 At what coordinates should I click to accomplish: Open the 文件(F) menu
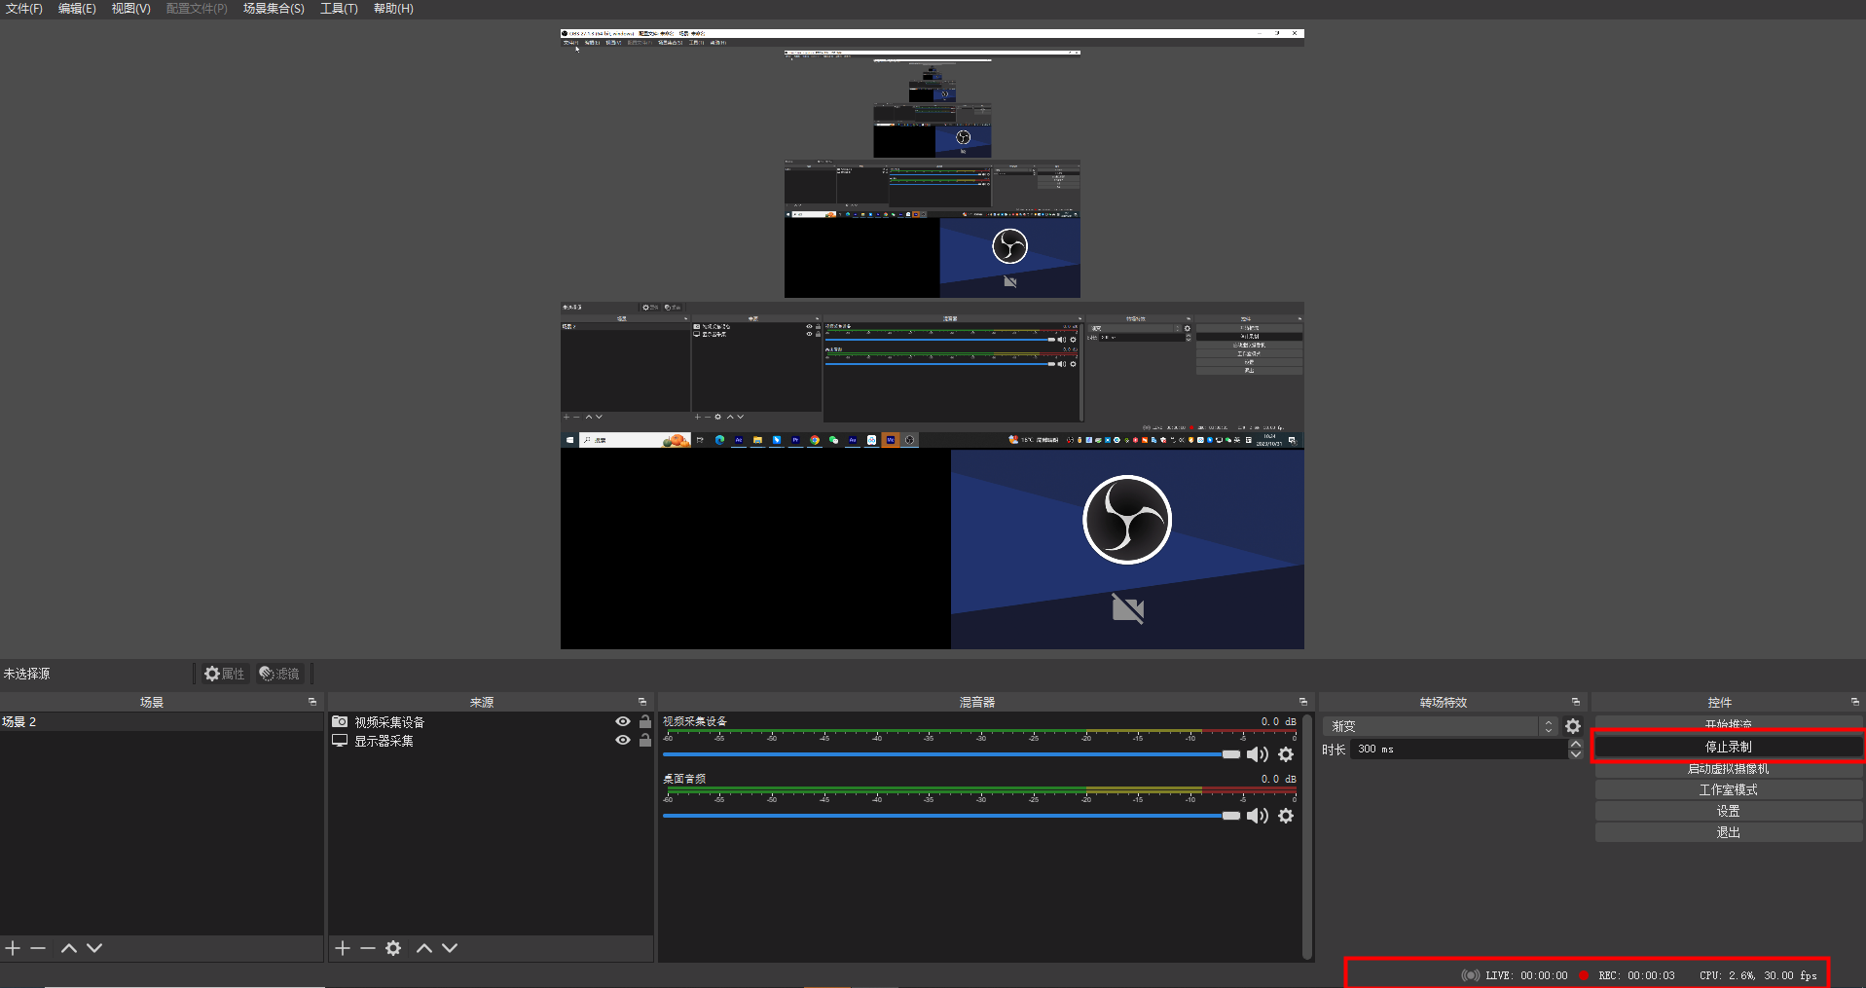24,9
